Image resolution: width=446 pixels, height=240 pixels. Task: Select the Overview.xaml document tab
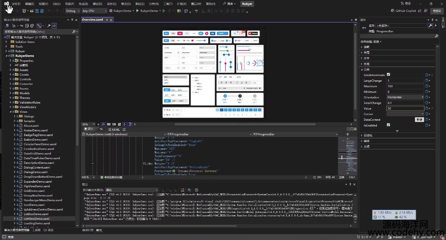click(92, 19)
